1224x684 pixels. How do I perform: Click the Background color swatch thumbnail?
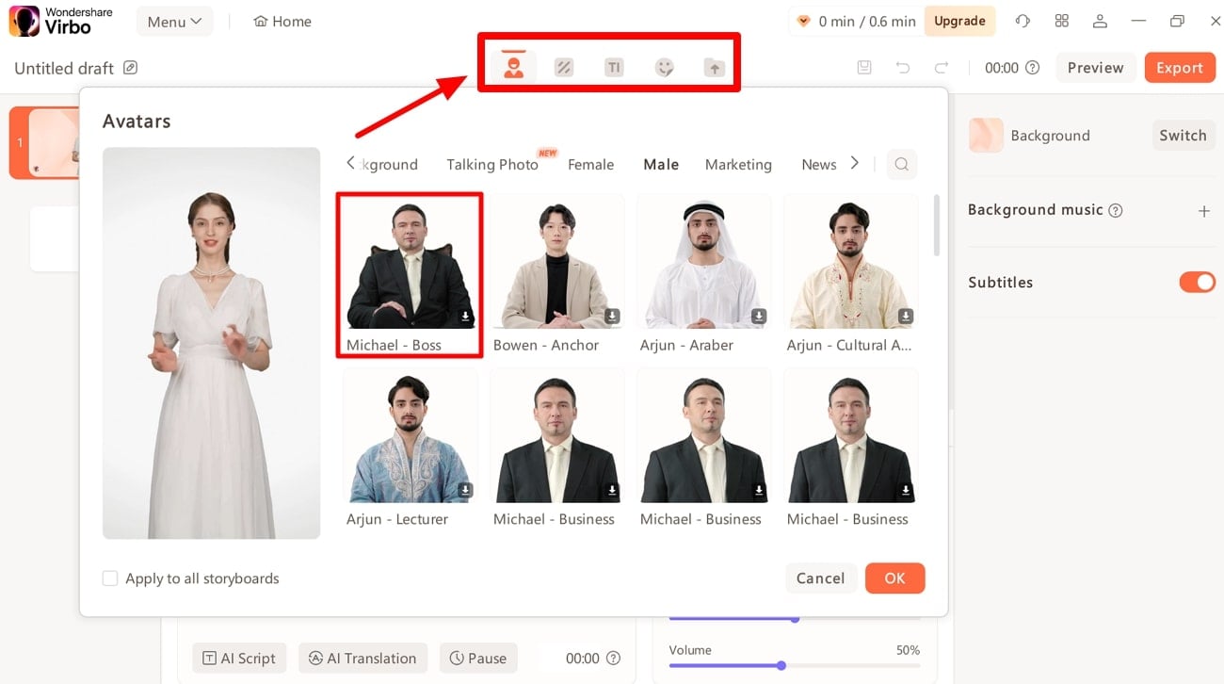[x=985, y=136]
